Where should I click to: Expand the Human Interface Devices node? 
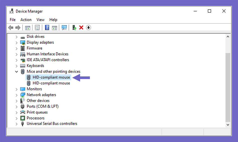[x=17, y=54]
